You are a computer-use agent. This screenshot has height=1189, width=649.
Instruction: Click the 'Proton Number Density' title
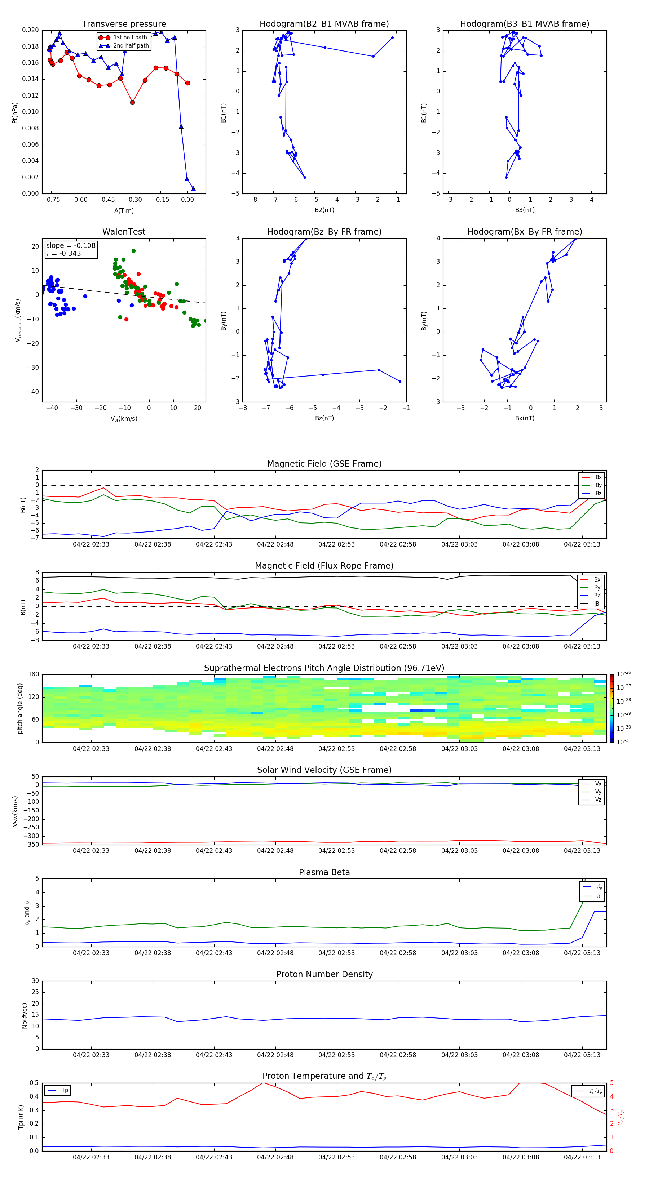pyautogui.click(x=324, y=974)
